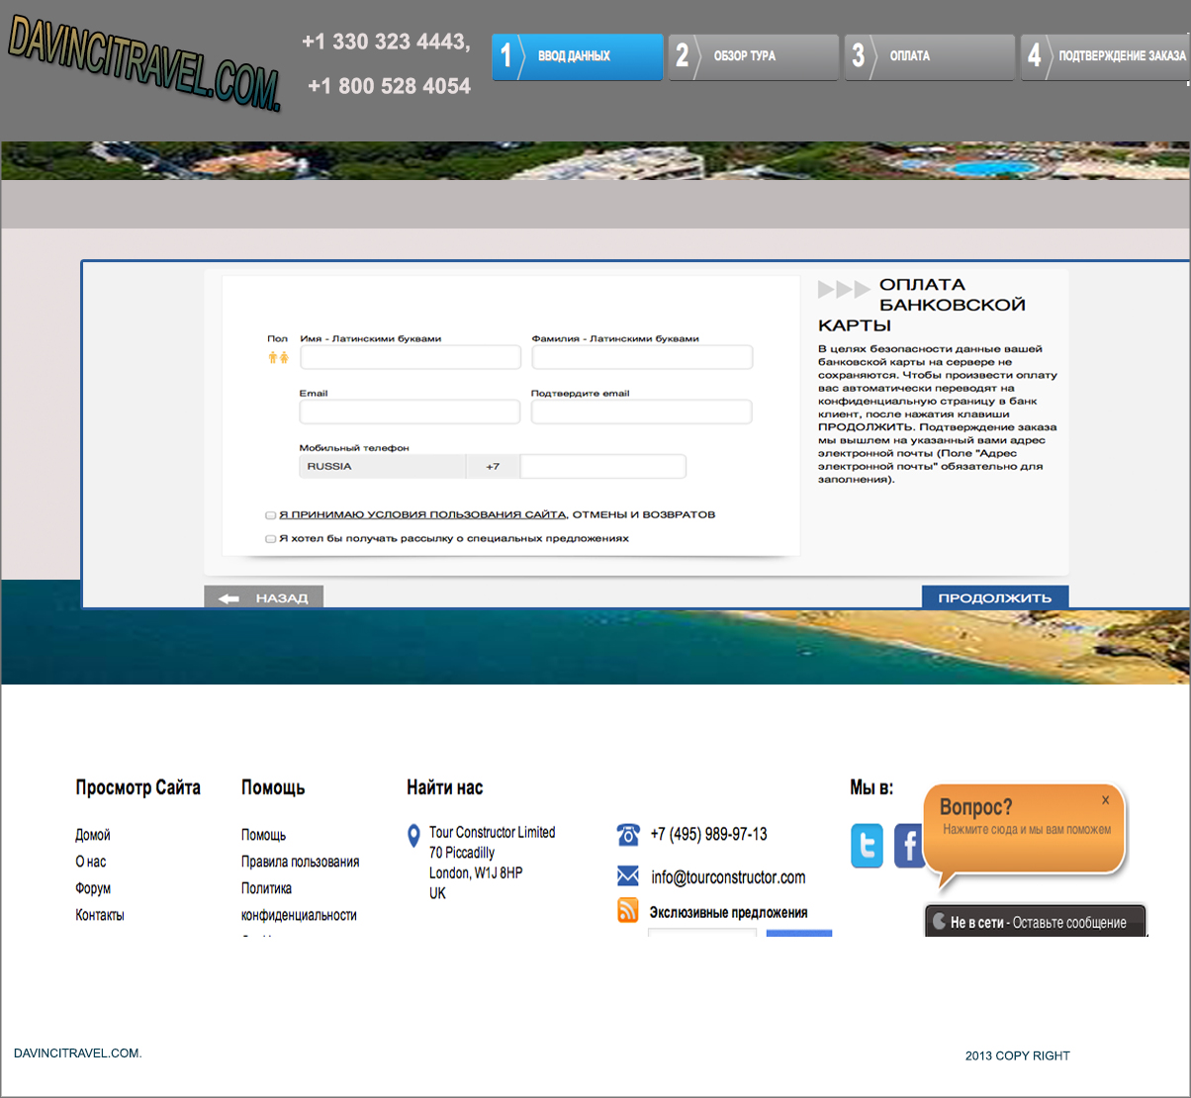Click the location pin icon near Tour Constructor
The height and width of the screenshot is (1098, 1191).
click(x=412, y=834)
